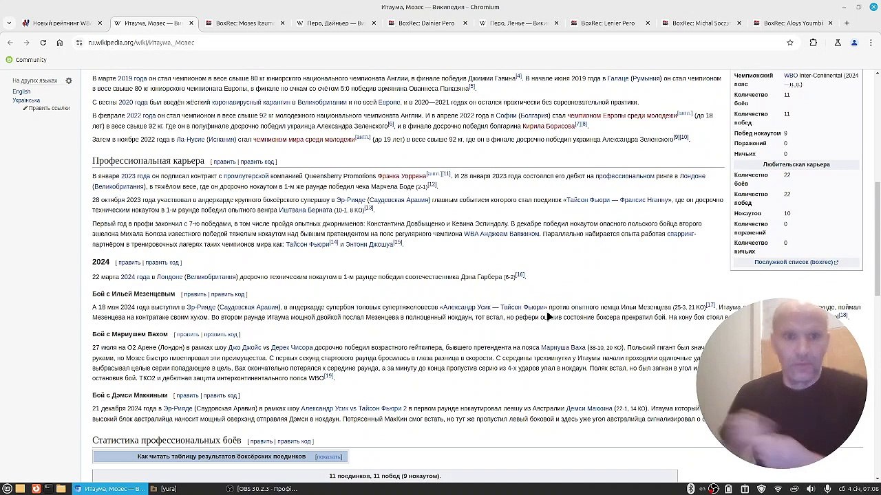The height and width of the screenshot is (495, 881).
Task: Switch to English language version
Action: [21, 91]
